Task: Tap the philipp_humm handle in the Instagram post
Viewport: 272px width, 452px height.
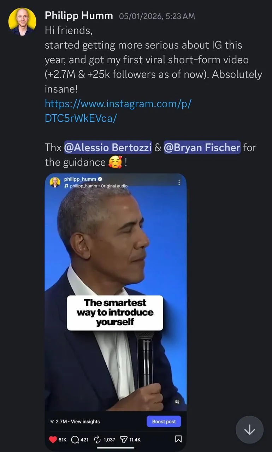Action: (80, 179)
